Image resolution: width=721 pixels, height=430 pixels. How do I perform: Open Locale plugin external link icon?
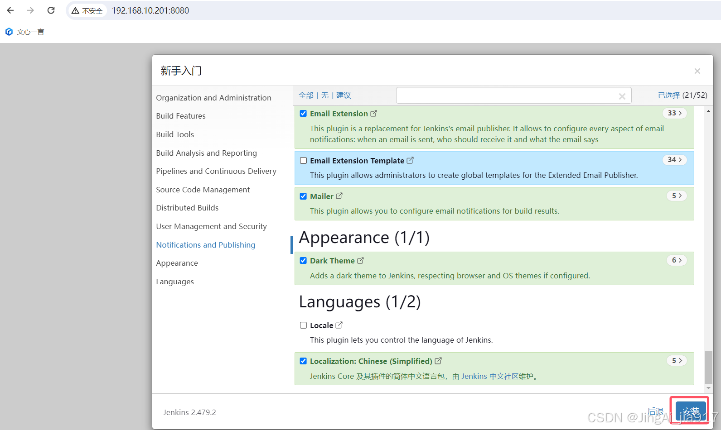click(x=339, y=325)
